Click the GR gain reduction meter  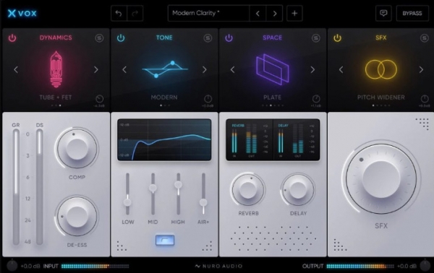16,187
